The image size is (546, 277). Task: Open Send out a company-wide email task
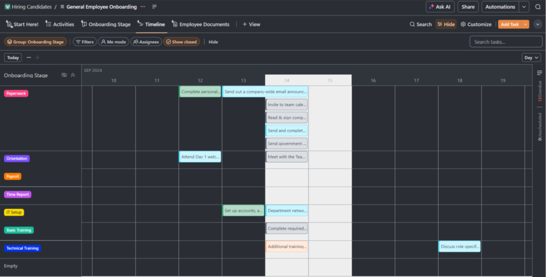tap(265, 92)
